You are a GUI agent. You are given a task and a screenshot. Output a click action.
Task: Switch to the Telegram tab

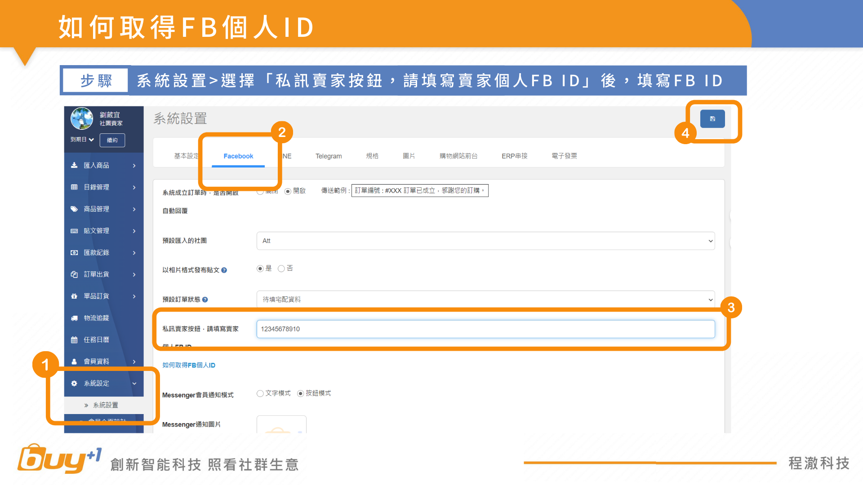tap(329, 156)
